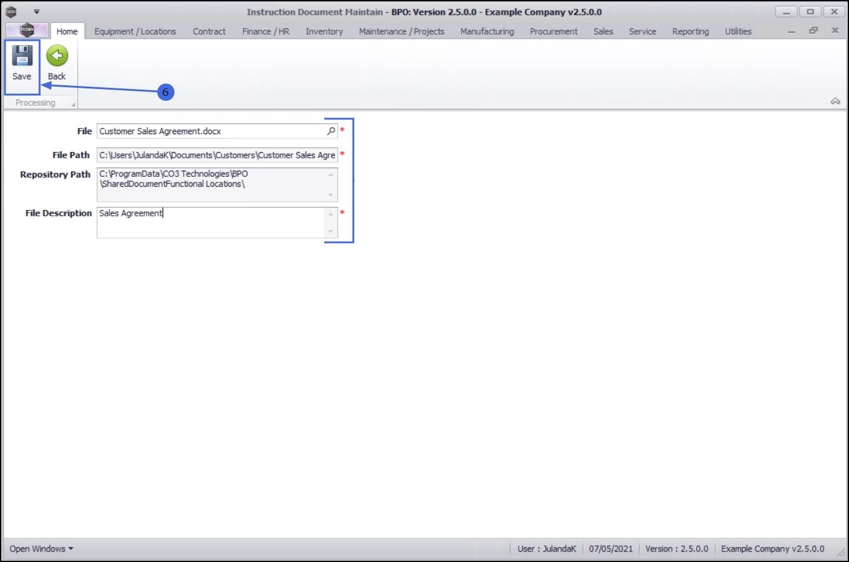
Task: Minimize the inner document window
Action: click(791, 31)
